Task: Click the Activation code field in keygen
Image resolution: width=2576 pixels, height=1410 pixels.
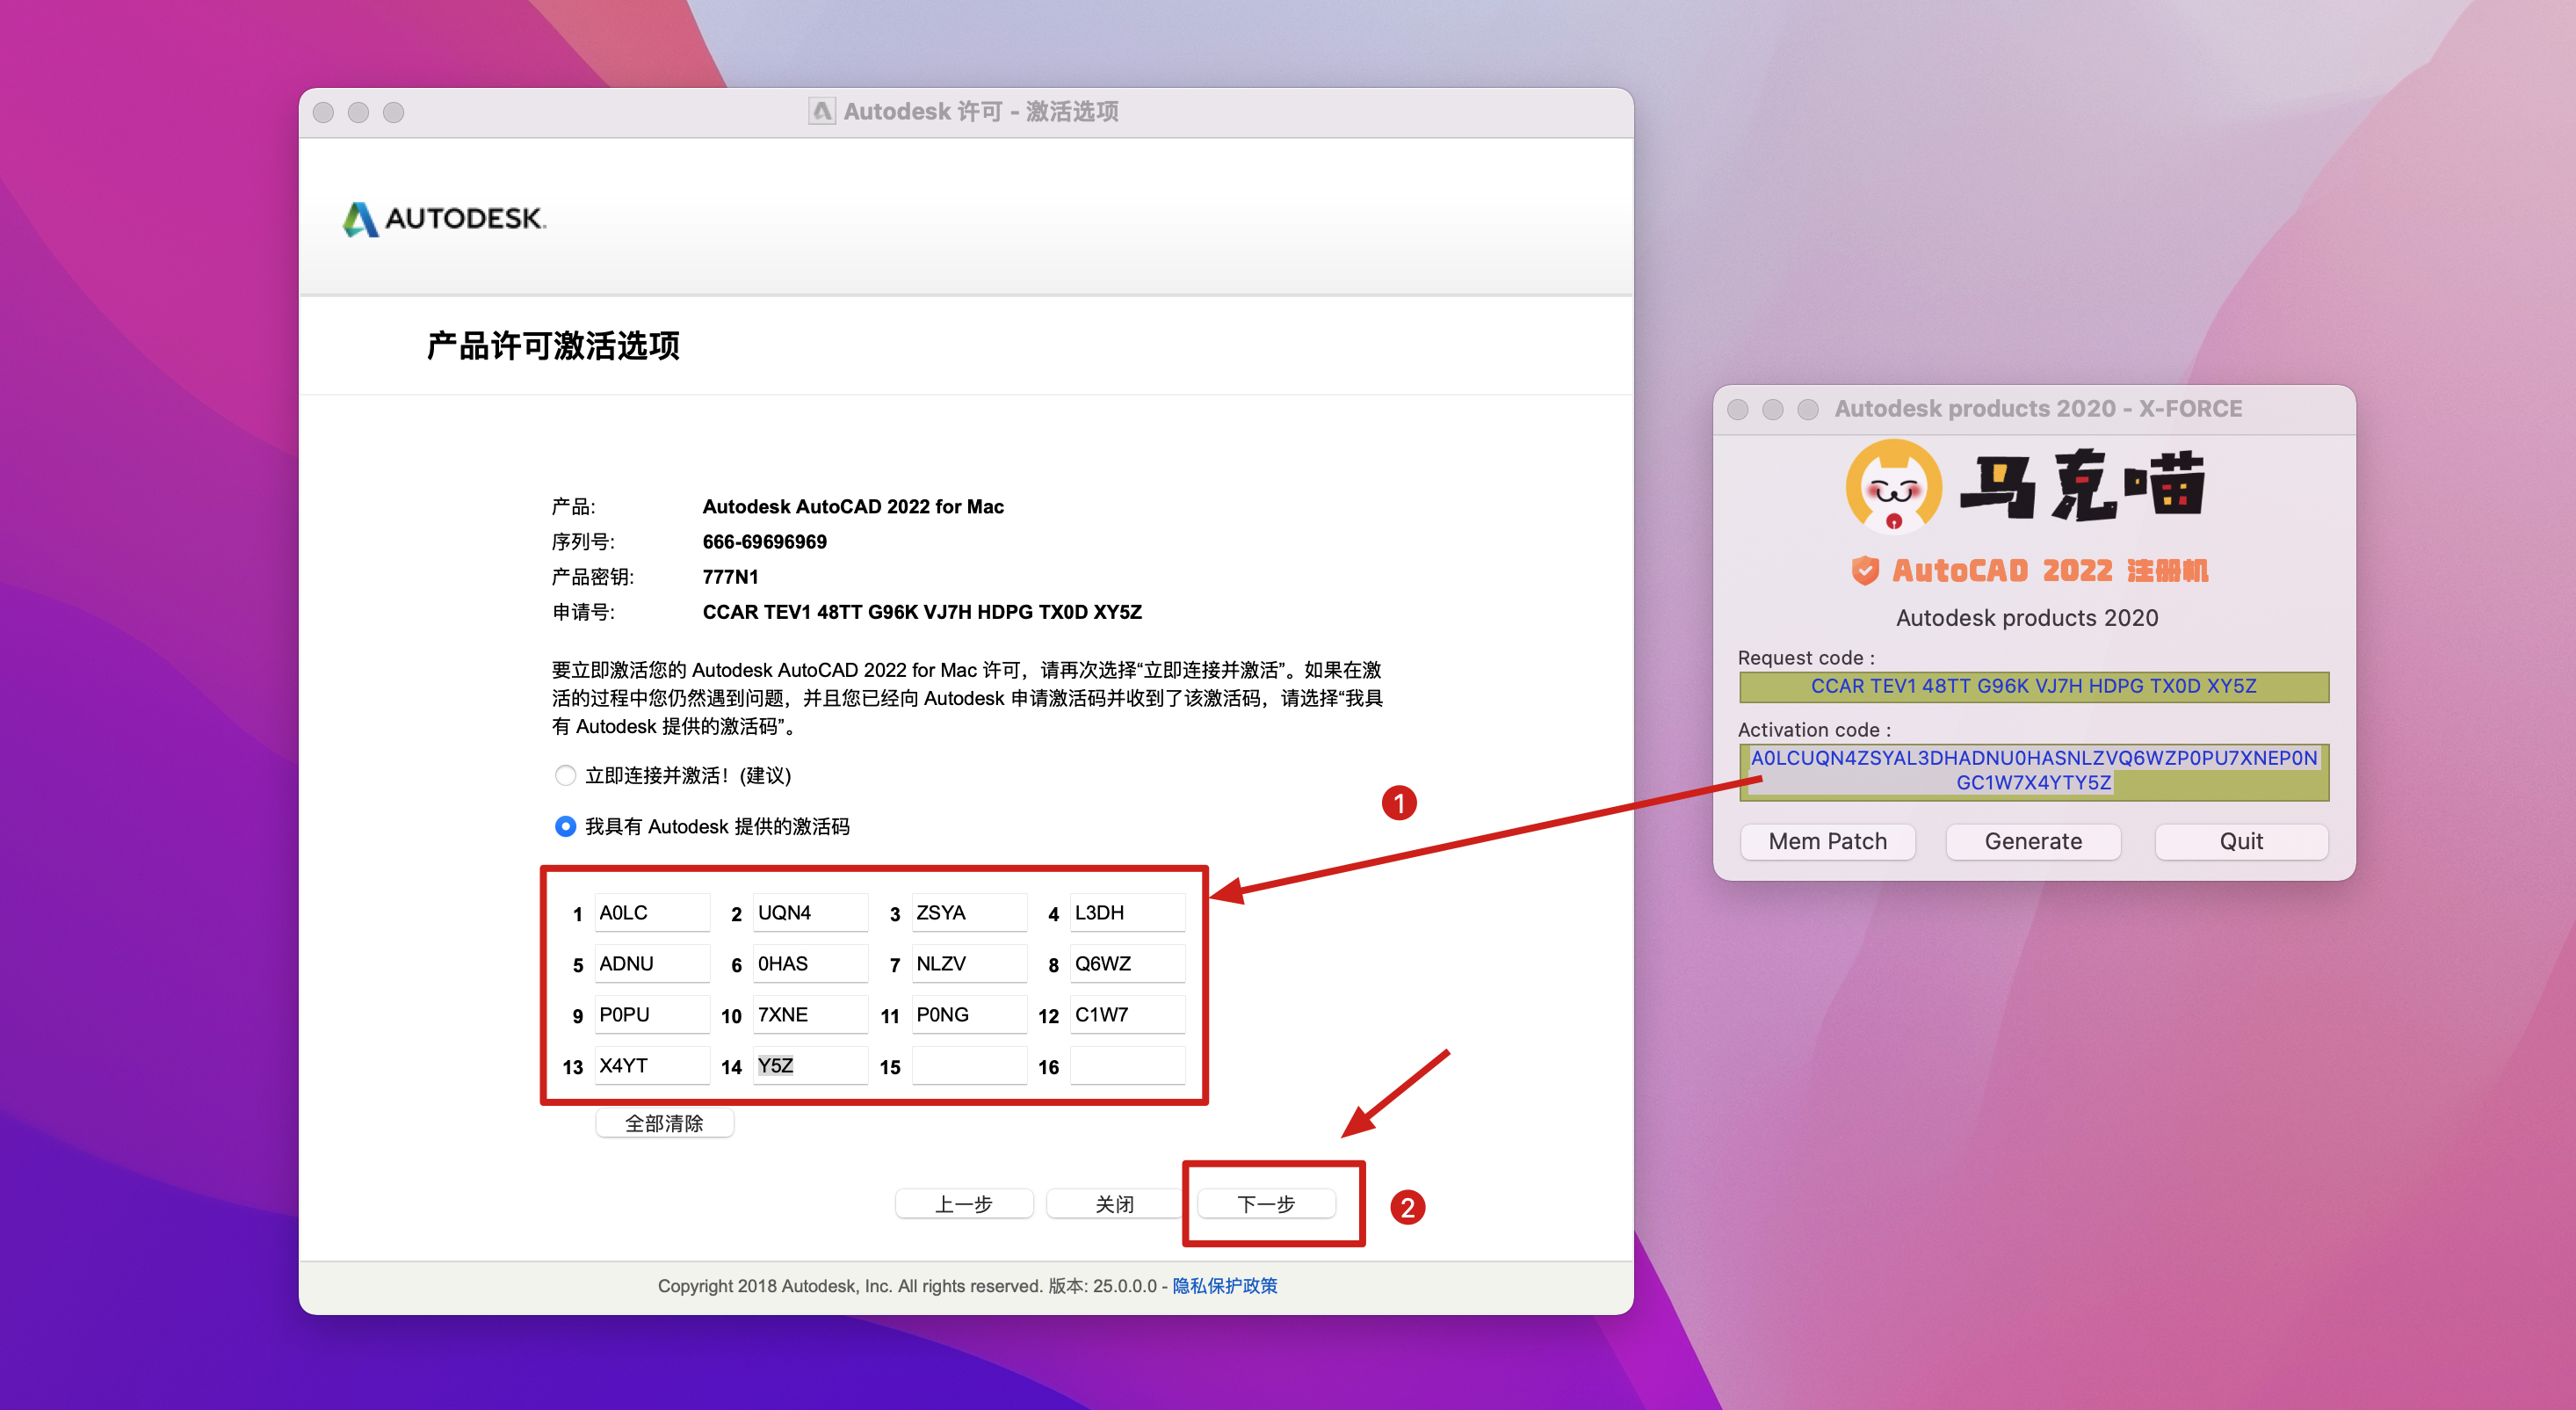Action: (x=2033, y=771)
